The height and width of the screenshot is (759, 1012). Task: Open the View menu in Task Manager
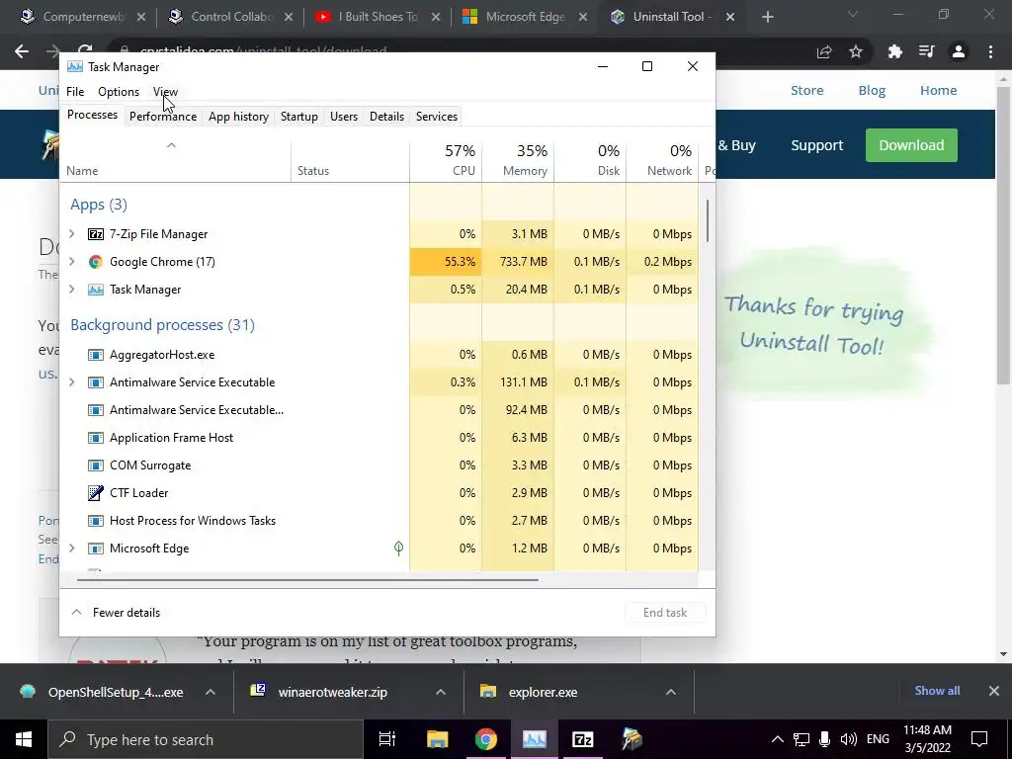tap(165, 92)
